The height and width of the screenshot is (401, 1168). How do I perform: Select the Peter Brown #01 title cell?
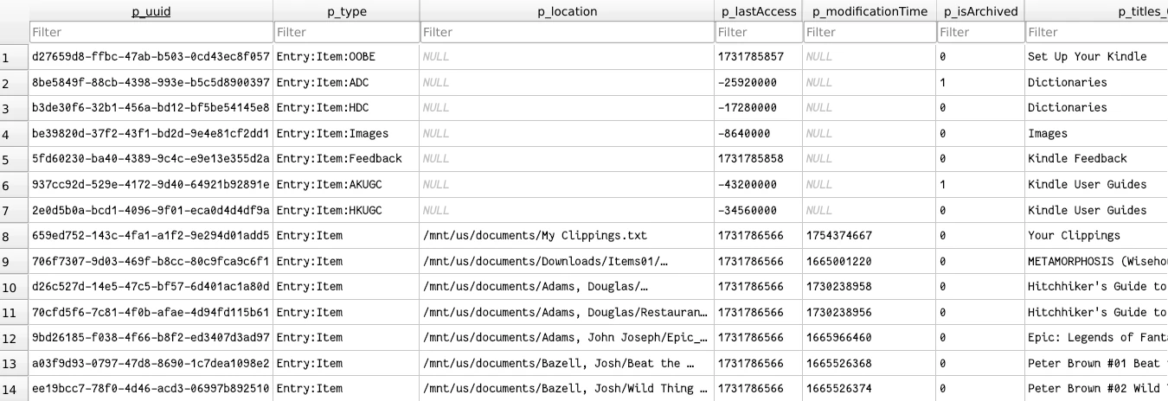pos(1096,364)
